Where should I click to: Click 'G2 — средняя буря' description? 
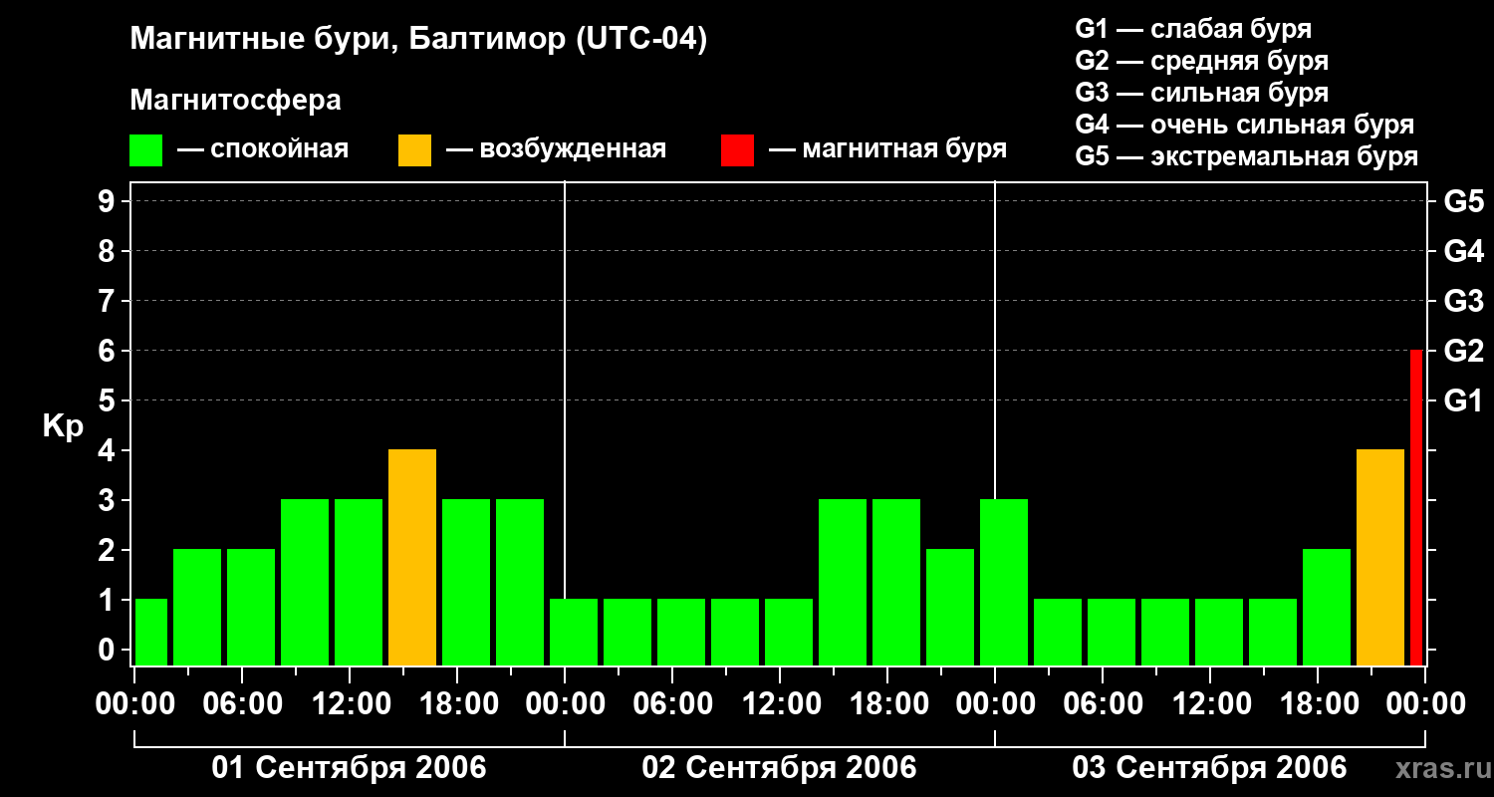click(1202, 61)
